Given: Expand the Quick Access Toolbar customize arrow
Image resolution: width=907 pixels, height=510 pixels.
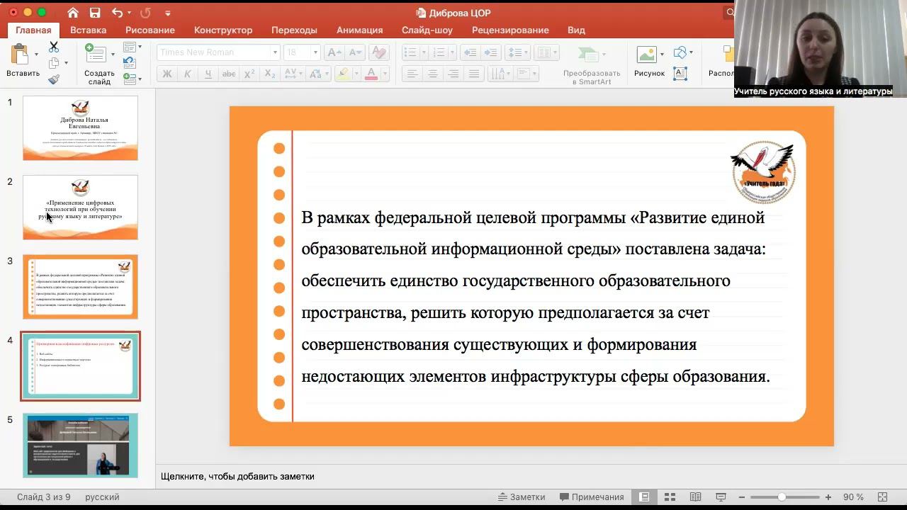Looking at the screenshot, I should coord(168,13).
